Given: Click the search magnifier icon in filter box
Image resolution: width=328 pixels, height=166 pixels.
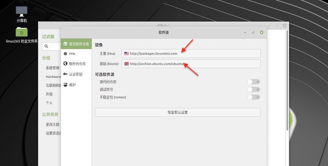Looking at the screenshot, I should point(46,46).
